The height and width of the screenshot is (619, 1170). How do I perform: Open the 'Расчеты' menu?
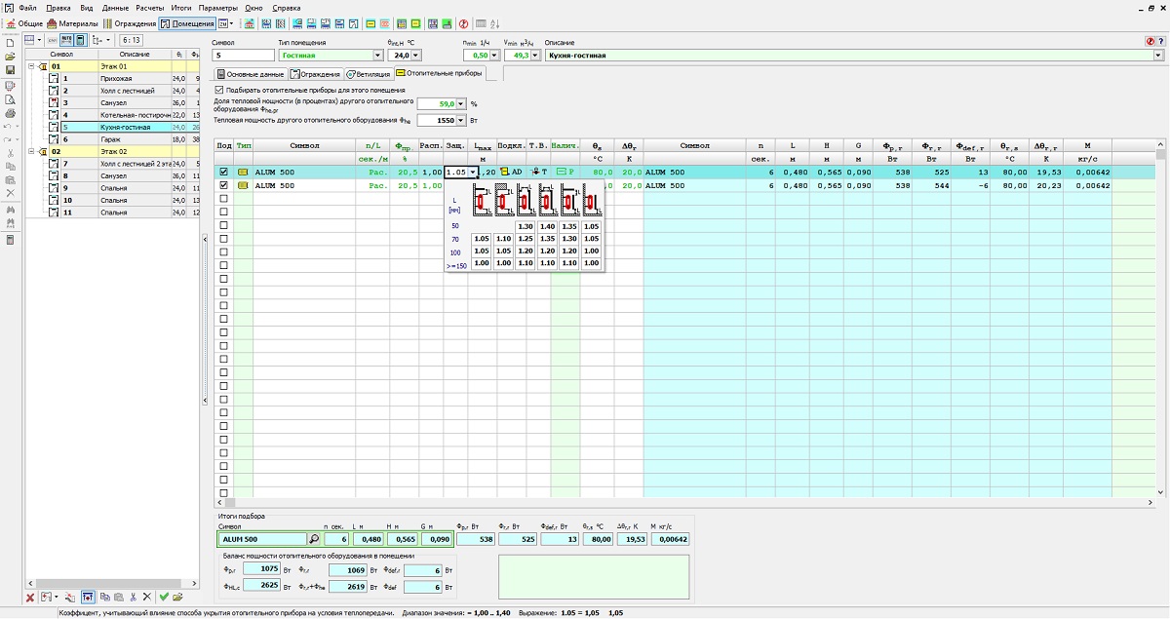point(149,7)
